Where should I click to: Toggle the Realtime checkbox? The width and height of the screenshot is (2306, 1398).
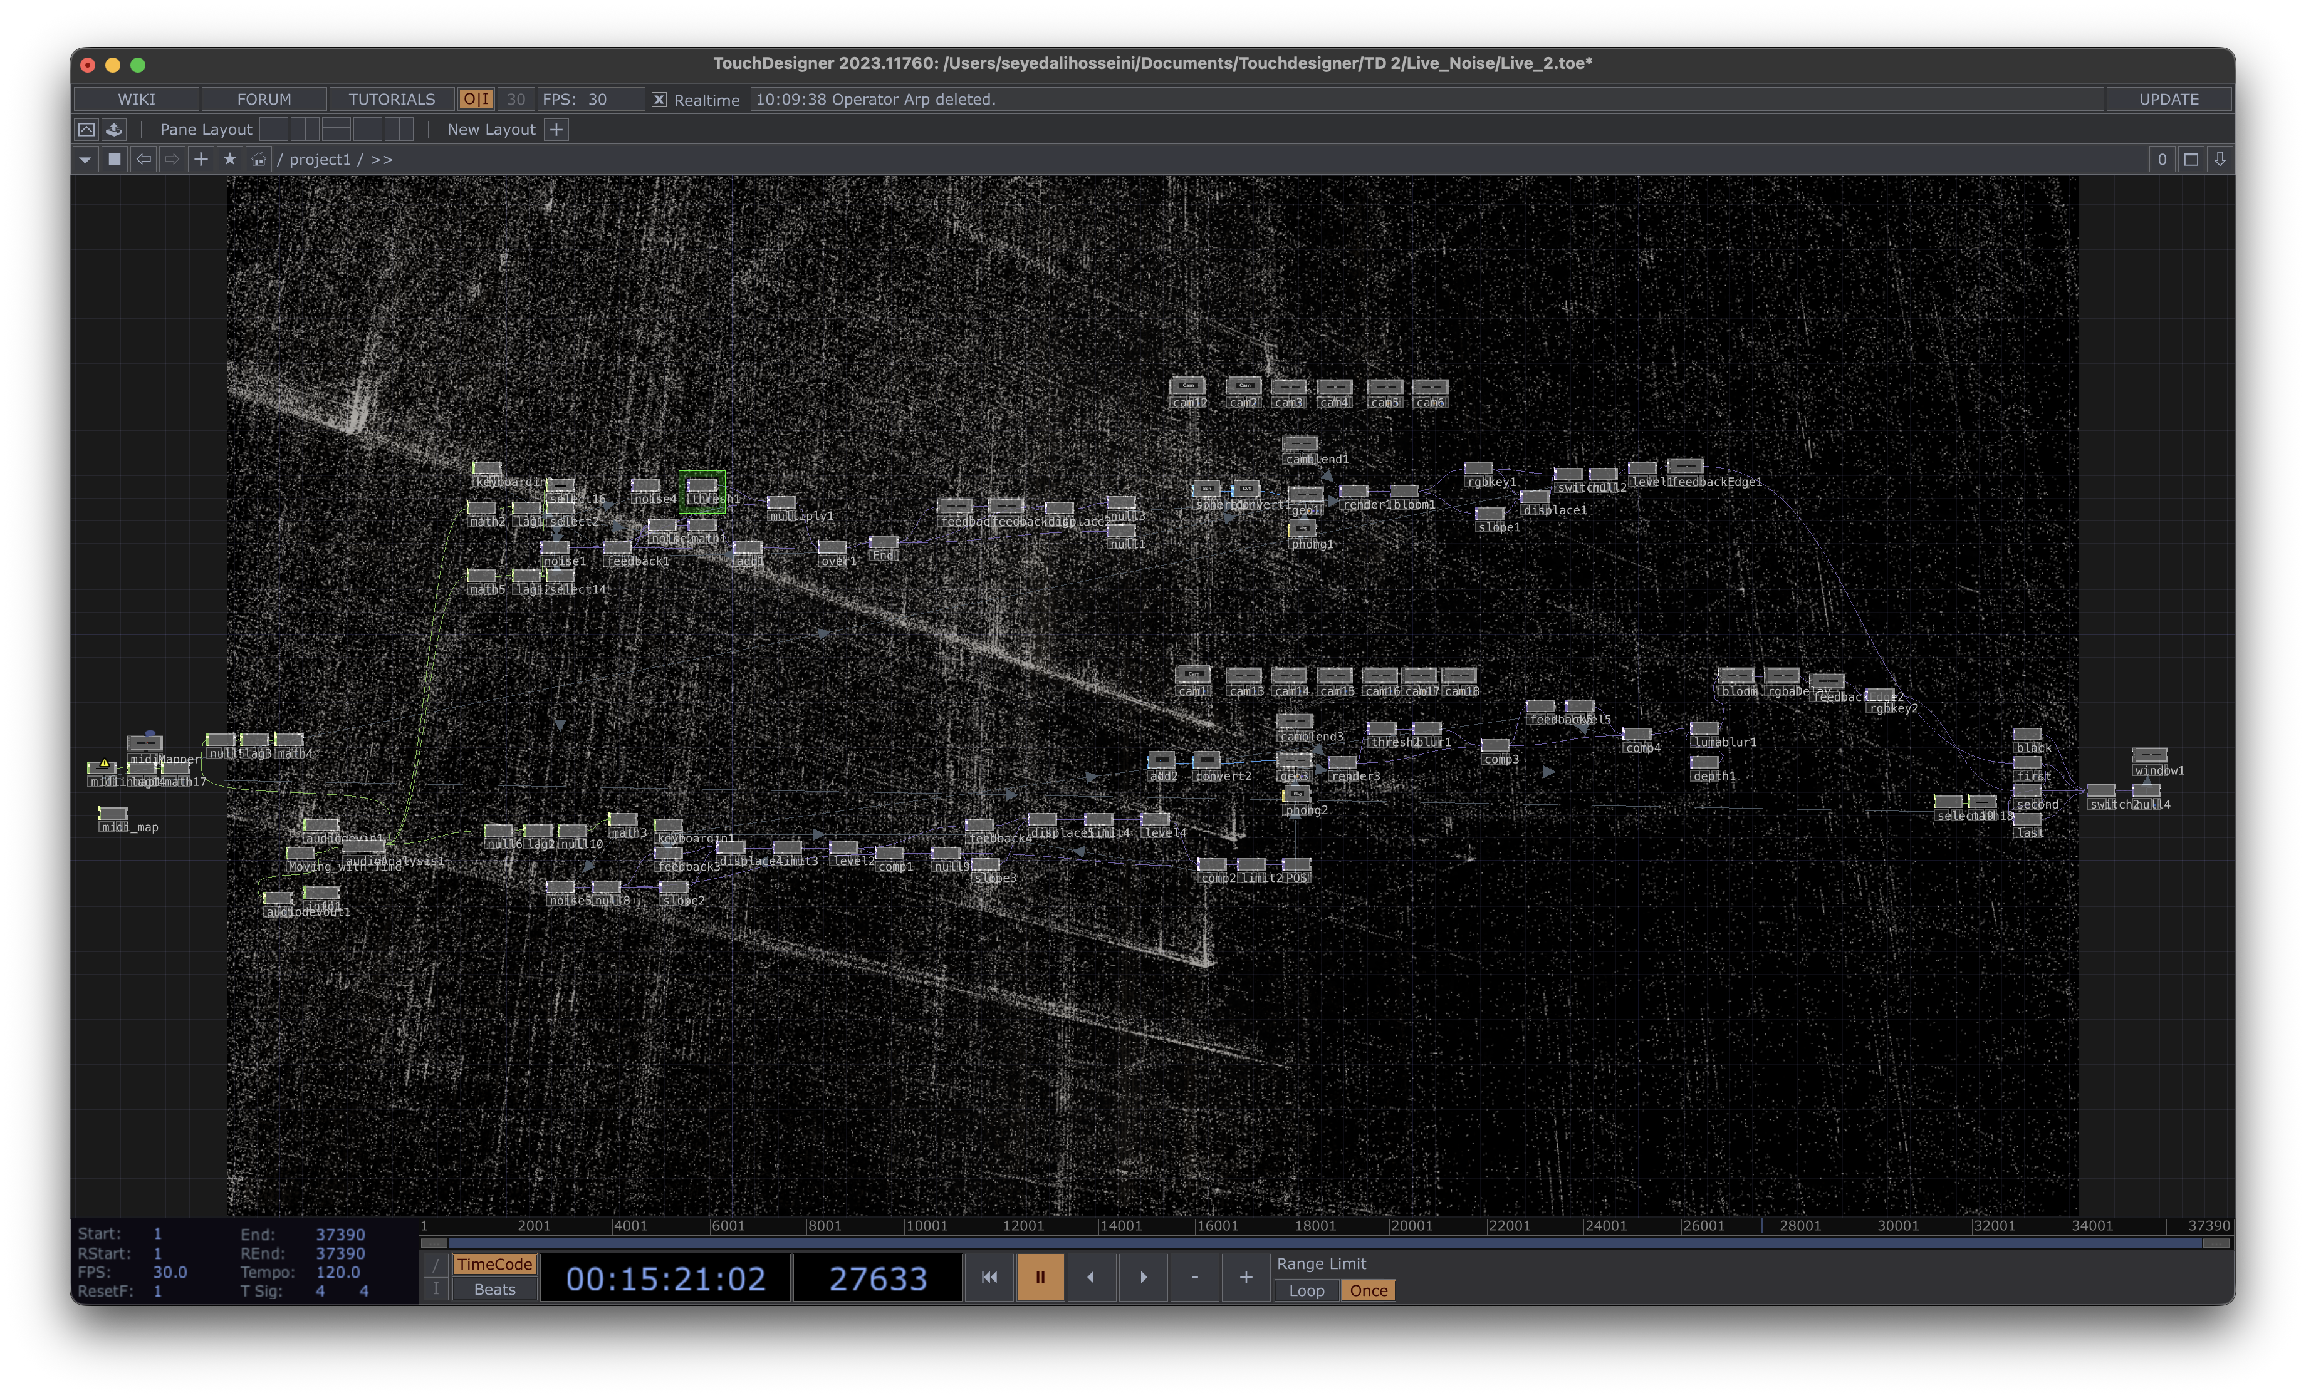point(659,99)
